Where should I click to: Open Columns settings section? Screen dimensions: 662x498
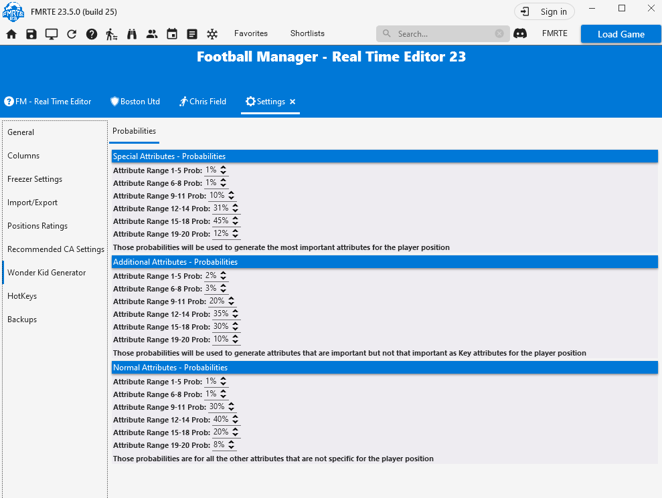54,156
